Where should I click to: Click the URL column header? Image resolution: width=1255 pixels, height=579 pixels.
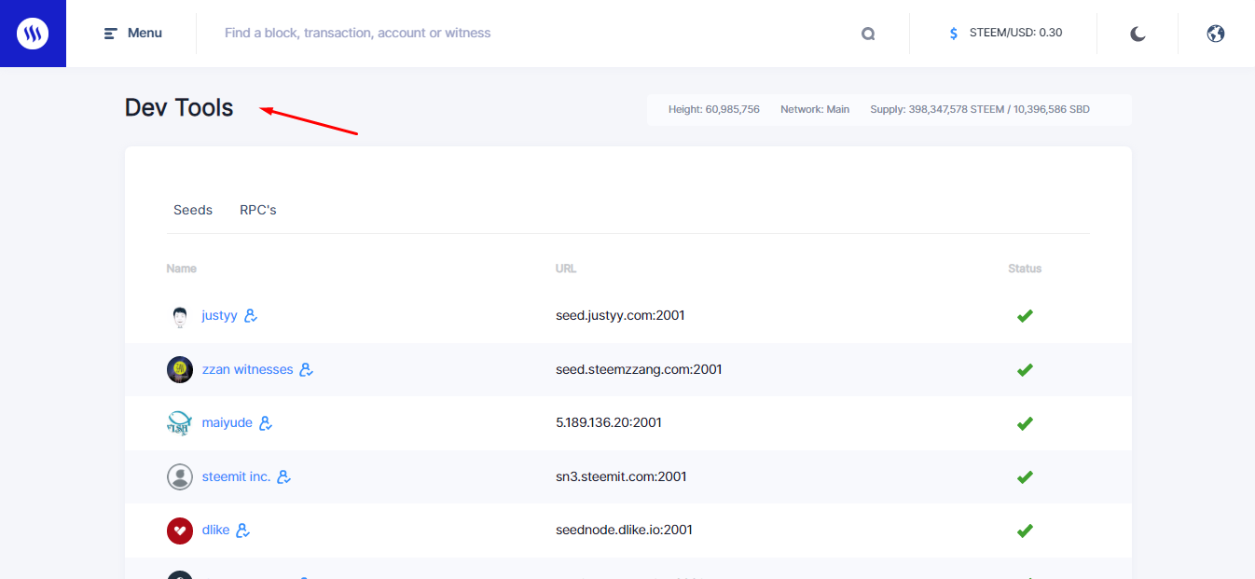click(x=566, y=269)
